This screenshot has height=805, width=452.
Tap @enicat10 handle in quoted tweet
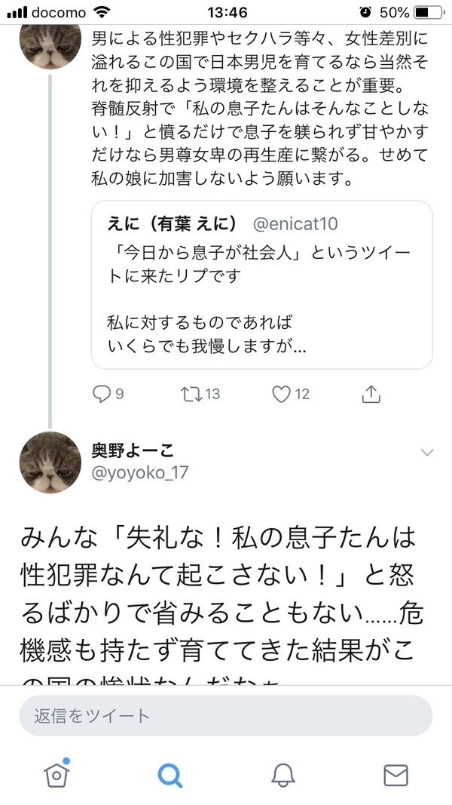(294, 223)
